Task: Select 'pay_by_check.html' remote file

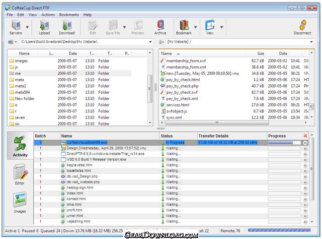Action: tap(183, 80)
